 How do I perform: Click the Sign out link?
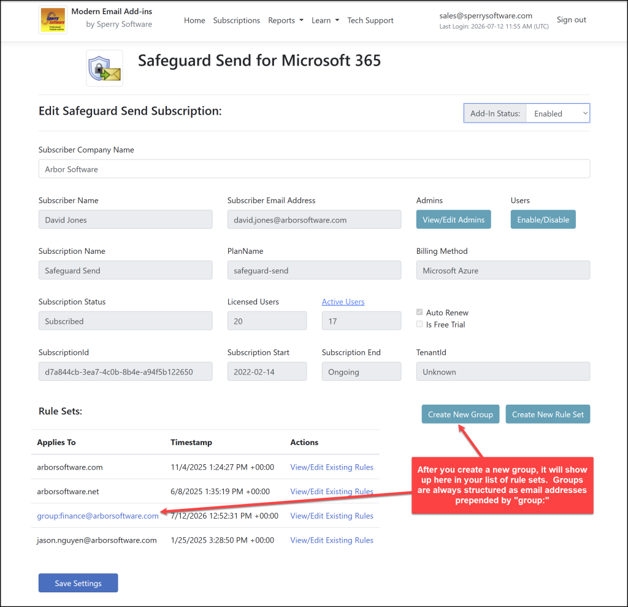click(x=571, y=20)
